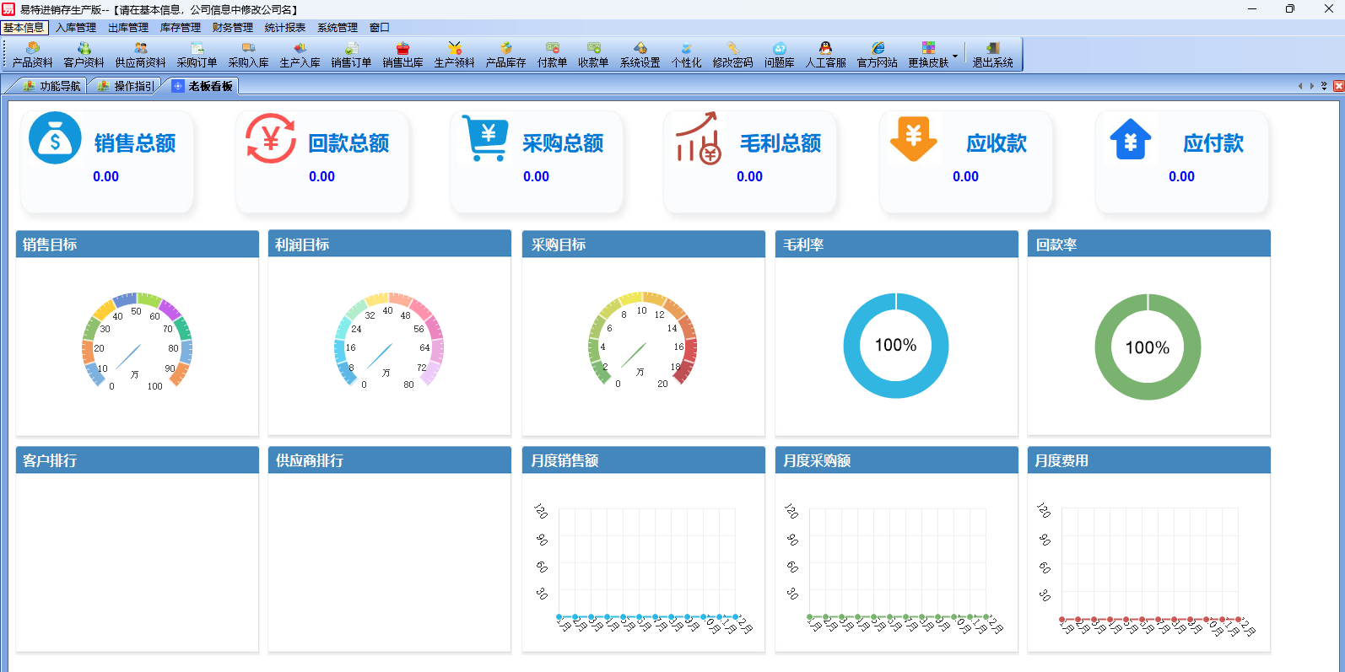Switch to the 操作指引 tab

tap(127, 86)
